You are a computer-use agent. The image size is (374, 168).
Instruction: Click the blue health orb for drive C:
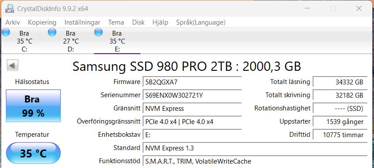tap(6, 32)
